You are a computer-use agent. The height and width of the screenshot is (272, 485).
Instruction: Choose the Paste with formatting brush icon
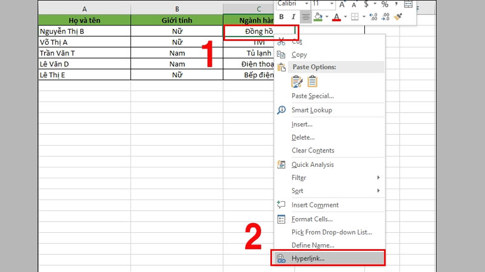297,82
